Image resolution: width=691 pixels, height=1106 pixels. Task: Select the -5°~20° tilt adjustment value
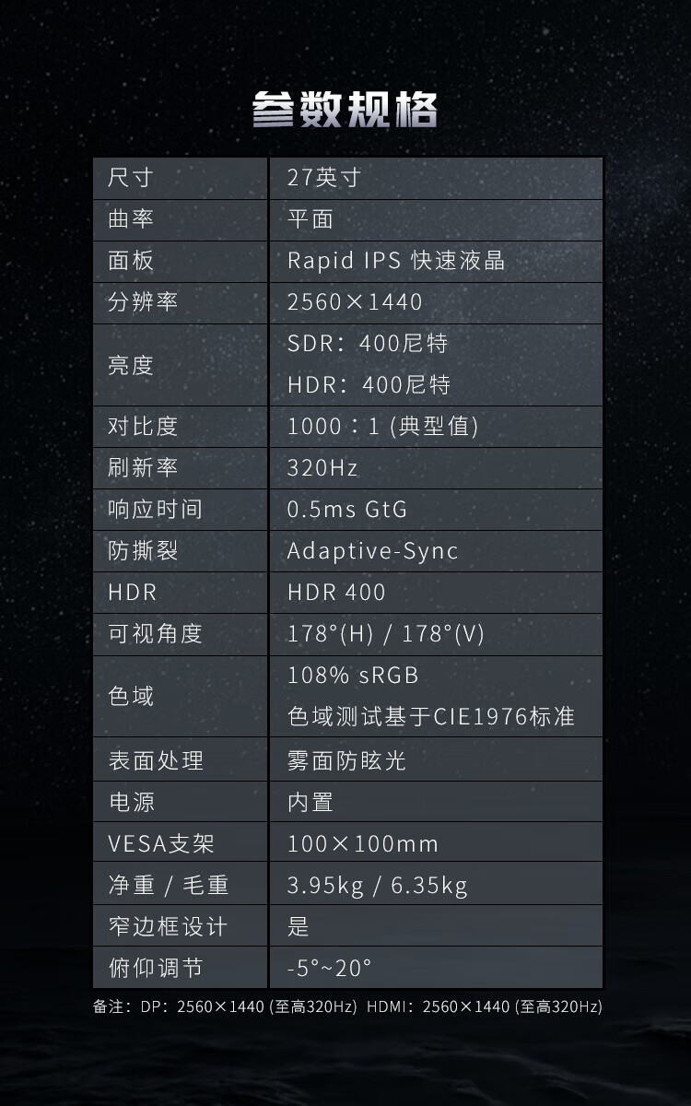tap(329, 969)
